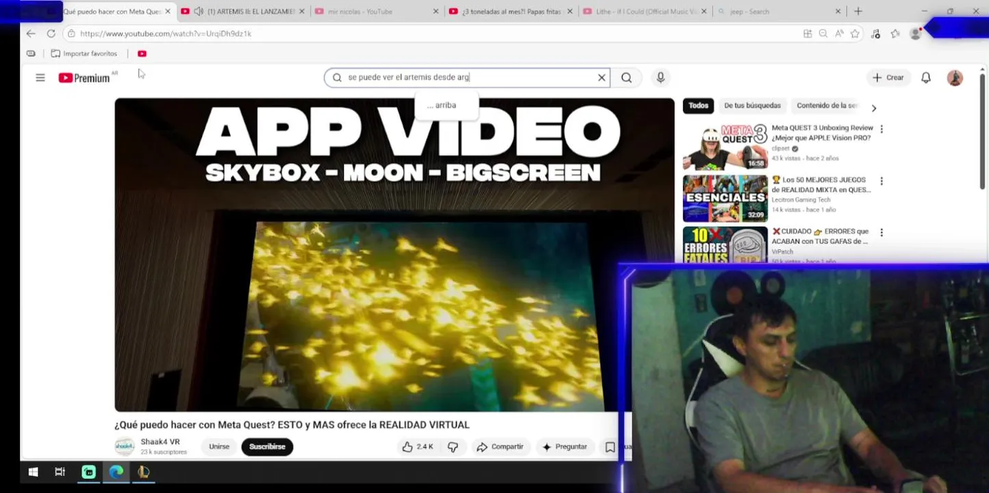Open the YouTube hamburger guide menu

[x=40, y=78]
